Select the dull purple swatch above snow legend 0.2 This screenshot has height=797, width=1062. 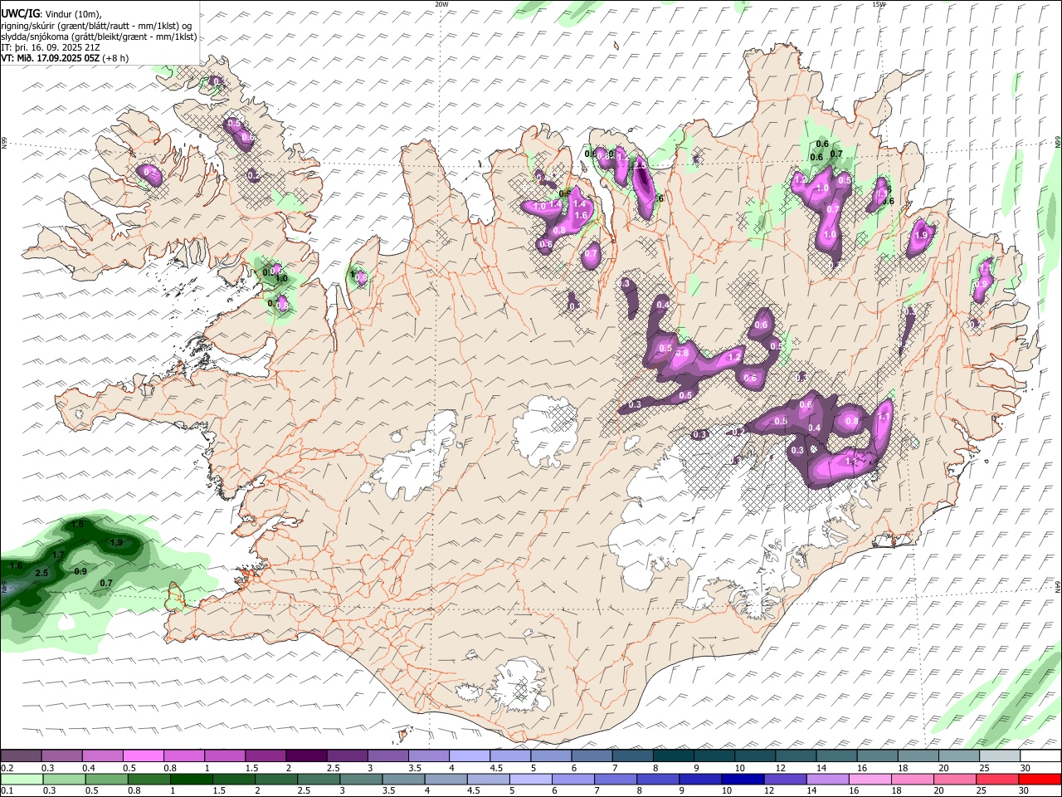coord(21,756)
